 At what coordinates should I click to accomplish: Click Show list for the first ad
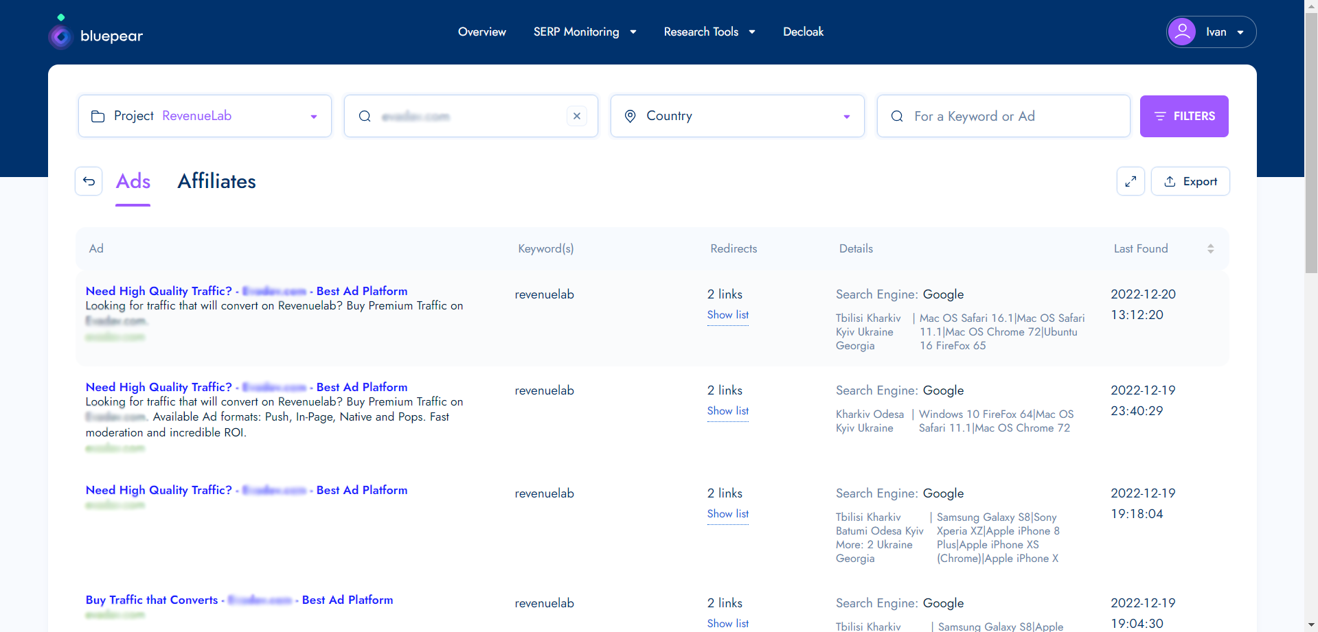click(x=727, y=314)
